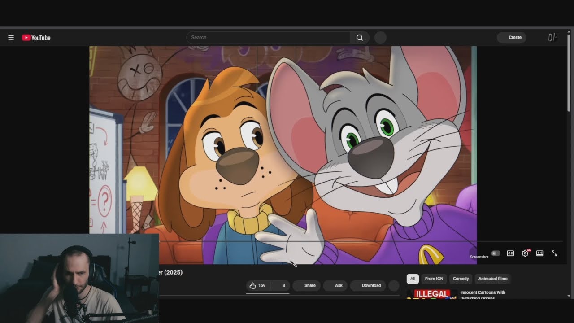Open the more actions button beside Download
This screenshot has height=323, width=574.
[394, 285]
